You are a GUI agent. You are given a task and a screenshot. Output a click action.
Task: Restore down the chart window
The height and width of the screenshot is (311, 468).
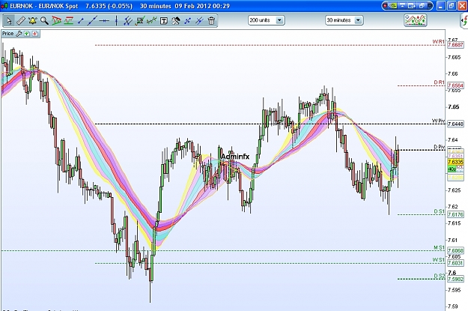click(452, 6)
